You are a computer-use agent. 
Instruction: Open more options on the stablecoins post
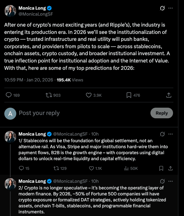coord(170,134)
